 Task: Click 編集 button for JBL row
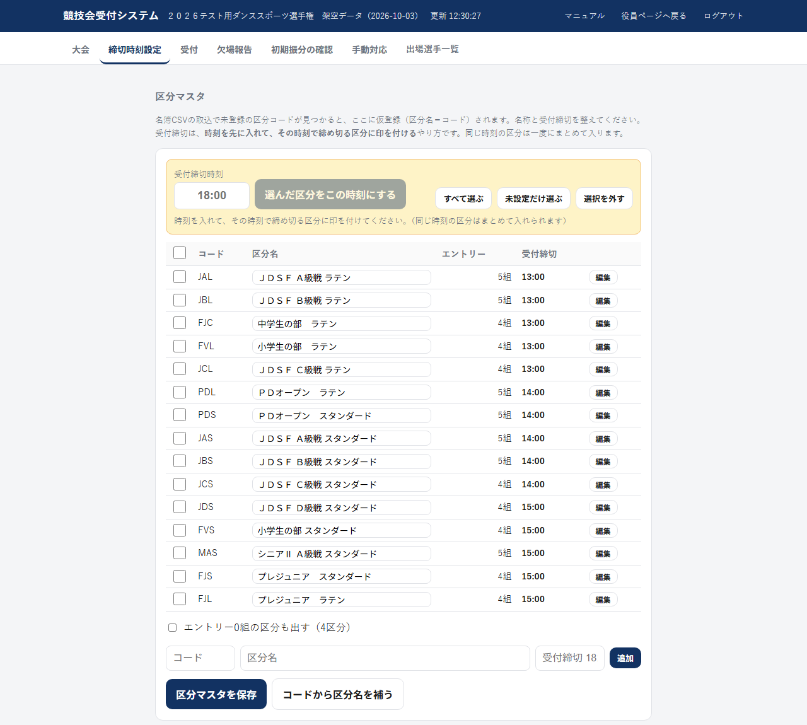[x=603, y=301]
